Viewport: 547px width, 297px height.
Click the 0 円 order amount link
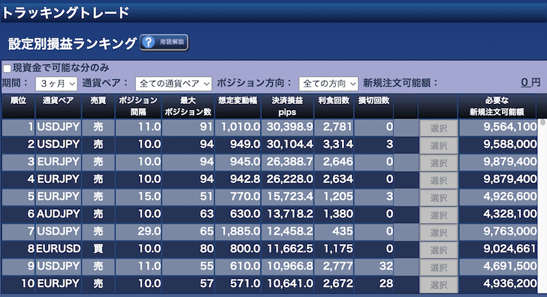click(531, 82)
